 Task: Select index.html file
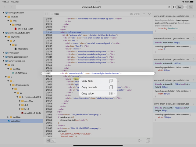click(22, 121)
